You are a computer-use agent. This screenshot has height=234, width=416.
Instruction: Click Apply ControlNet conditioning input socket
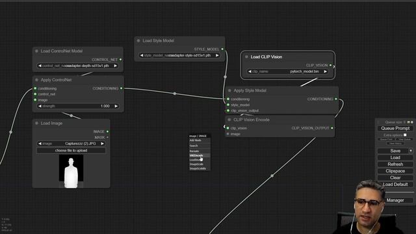(x=35, y=88)
